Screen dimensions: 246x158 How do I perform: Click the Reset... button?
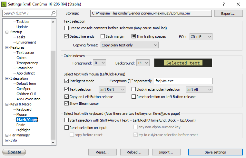click(x=103, y=152)
